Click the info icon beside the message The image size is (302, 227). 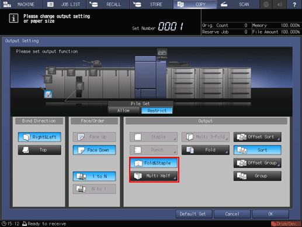click(13, 18)
